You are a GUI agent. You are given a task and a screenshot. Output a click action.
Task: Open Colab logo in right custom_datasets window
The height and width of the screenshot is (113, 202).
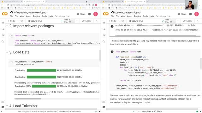coord(106,14)
